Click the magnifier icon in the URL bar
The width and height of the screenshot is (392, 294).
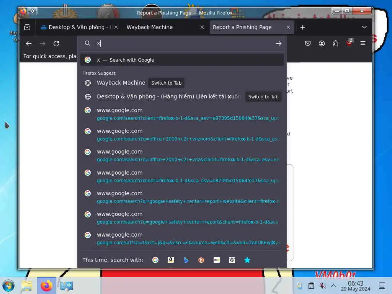pyautogui.click(x=87, y=44)
